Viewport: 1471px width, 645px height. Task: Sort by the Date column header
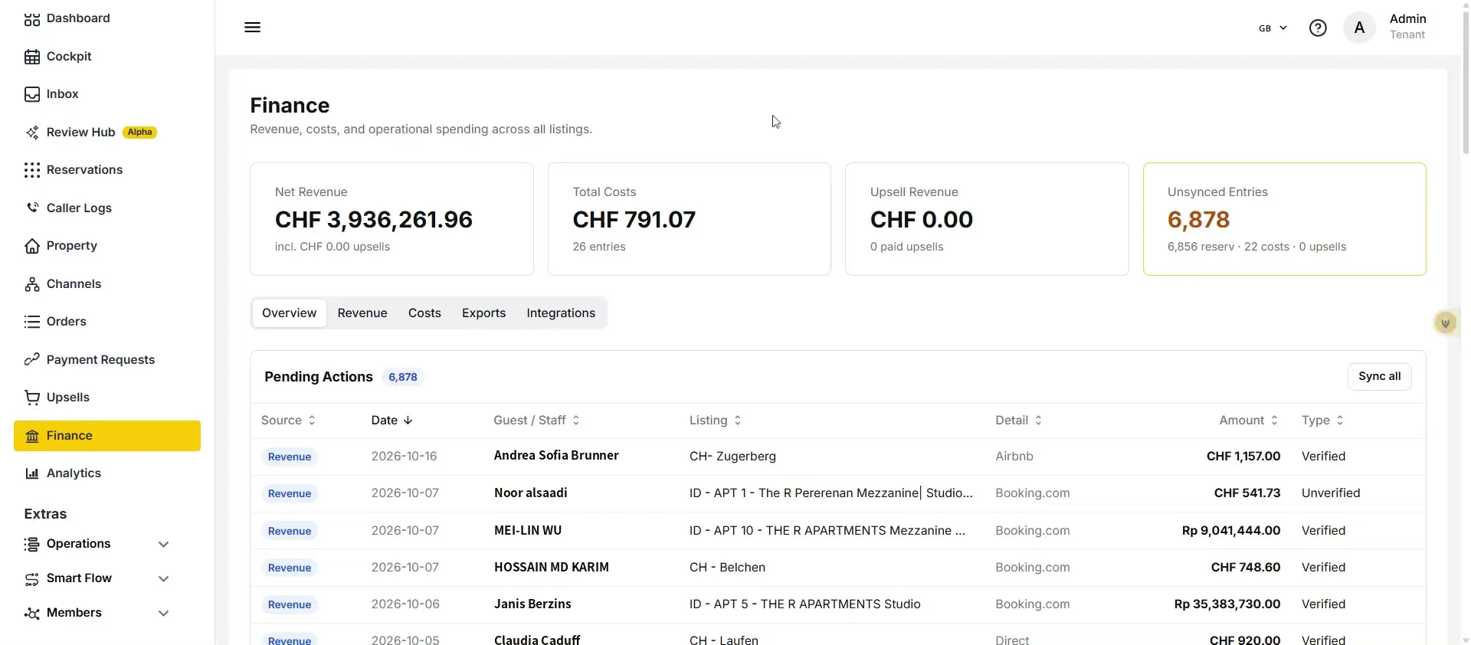tap(392, 421)
